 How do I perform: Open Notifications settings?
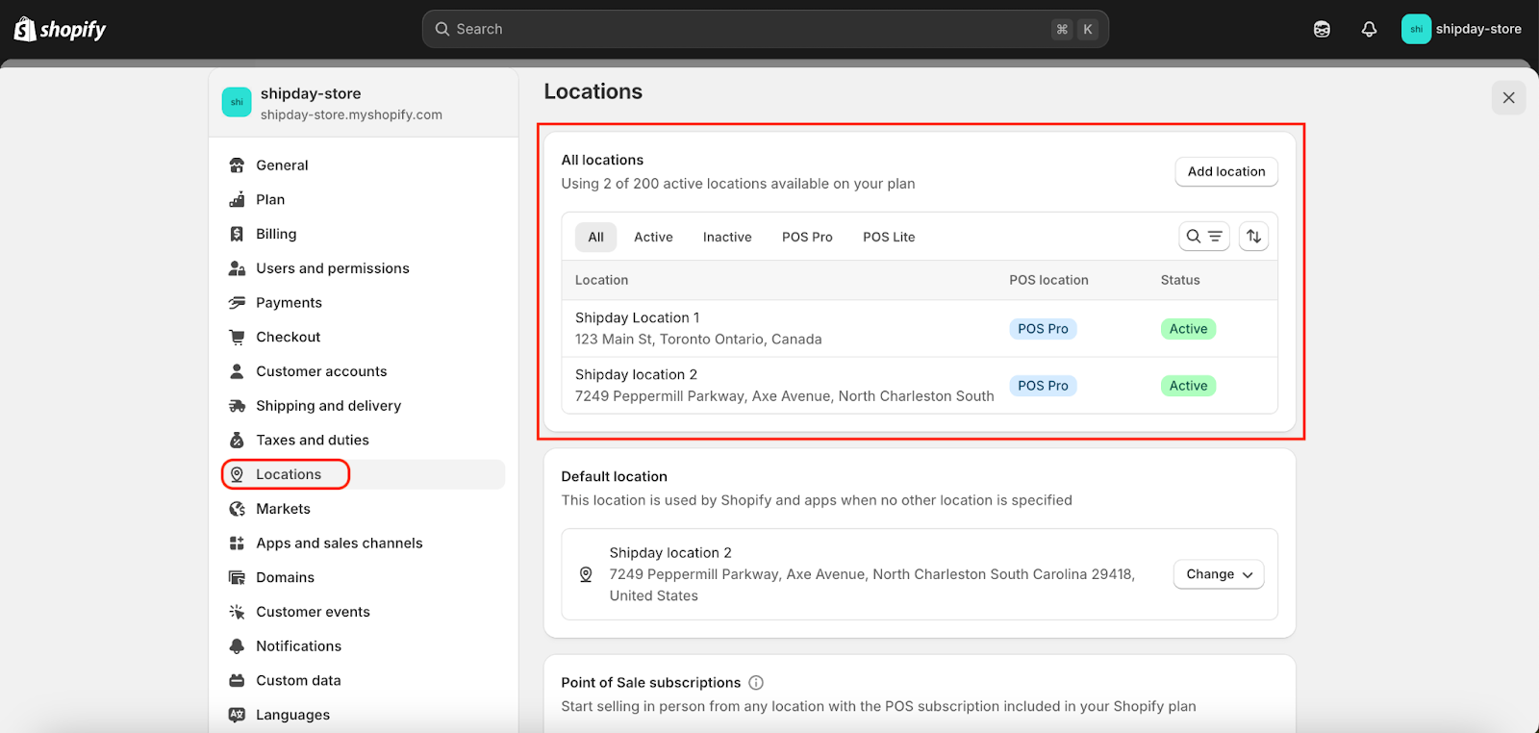pos(364,646)
